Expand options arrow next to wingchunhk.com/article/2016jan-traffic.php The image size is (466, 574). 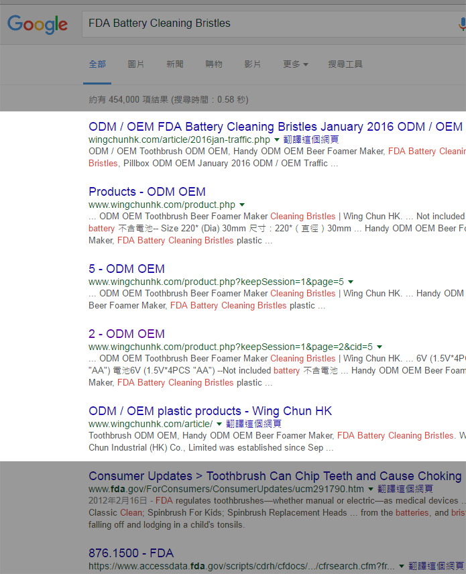coord(277,140)
